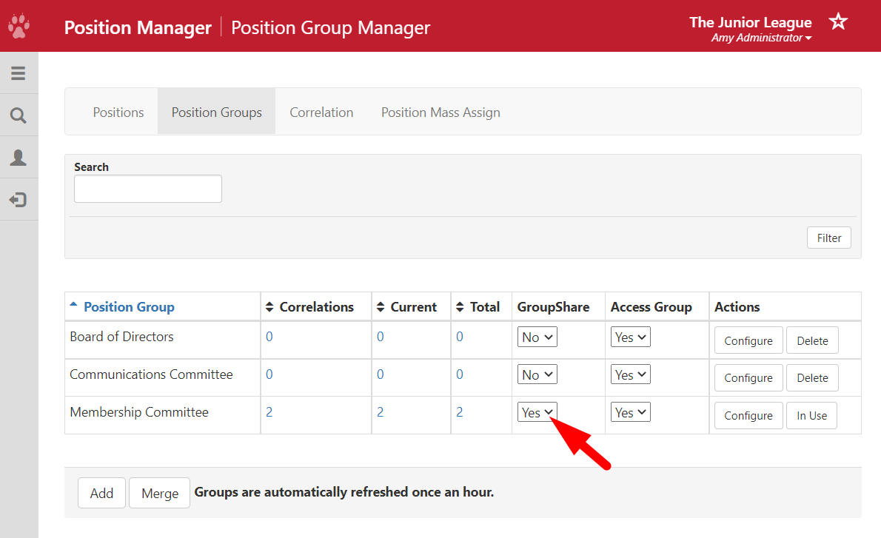This screenshot has height=538, width=881.
Task: Open Membership Committee Correlations count link
Action: point(269,411)
